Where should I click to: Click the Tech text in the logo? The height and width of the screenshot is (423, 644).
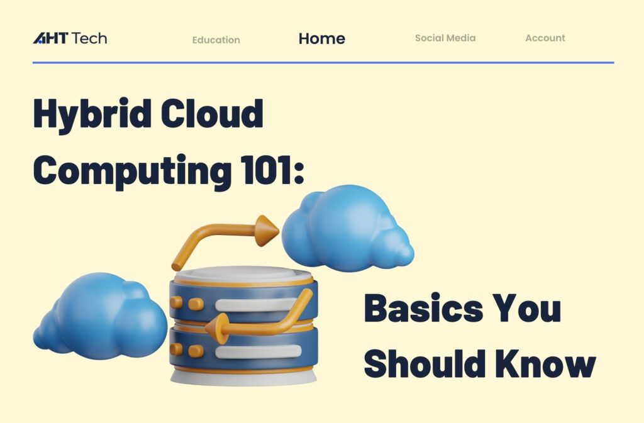point(92,38)
